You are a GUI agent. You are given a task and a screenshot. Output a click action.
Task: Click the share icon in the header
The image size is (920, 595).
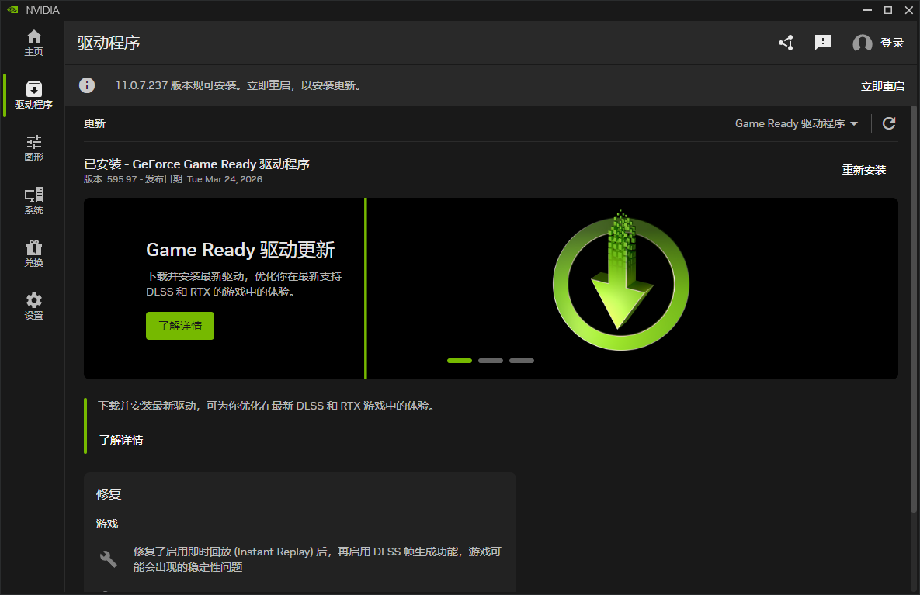785,43
